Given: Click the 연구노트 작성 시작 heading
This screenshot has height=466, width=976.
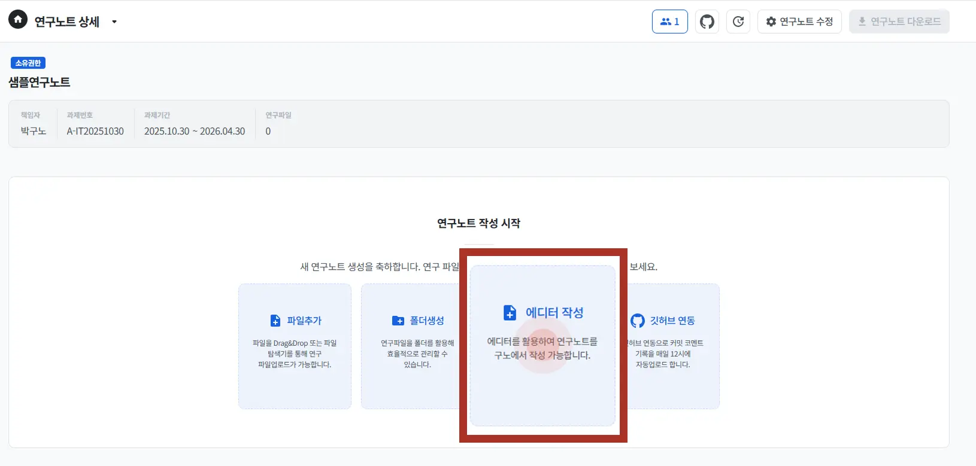Looking at the screenshot, I should click(478, 223).
